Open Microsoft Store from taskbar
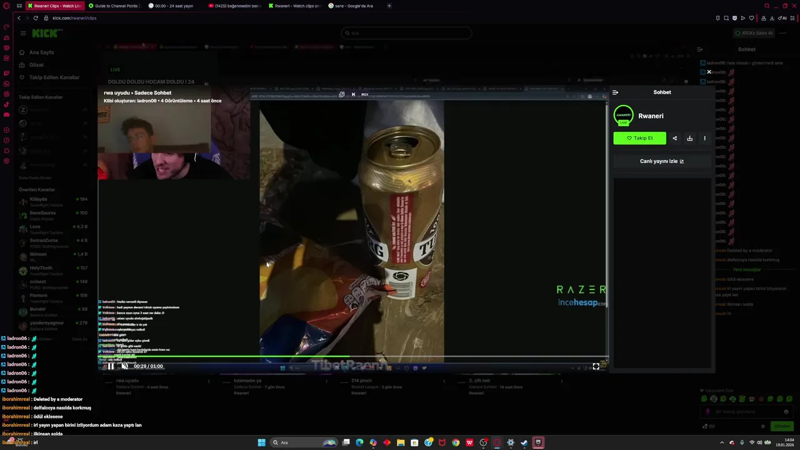This screenshot has height=450, width=800. click(x=414, y=442)
